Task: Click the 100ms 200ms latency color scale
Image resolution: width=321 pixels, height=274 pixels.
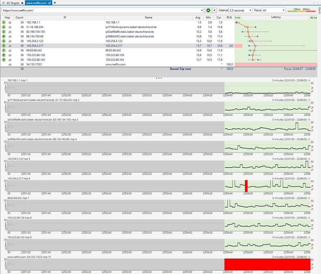Action: (301, 10)
